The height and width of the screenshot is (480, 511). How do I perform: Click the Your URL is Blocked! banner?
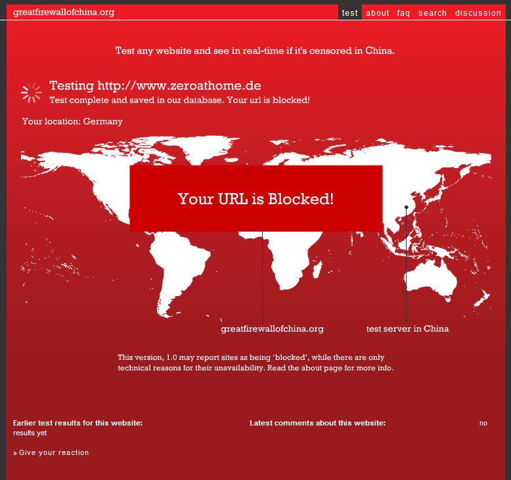point(255,198)
